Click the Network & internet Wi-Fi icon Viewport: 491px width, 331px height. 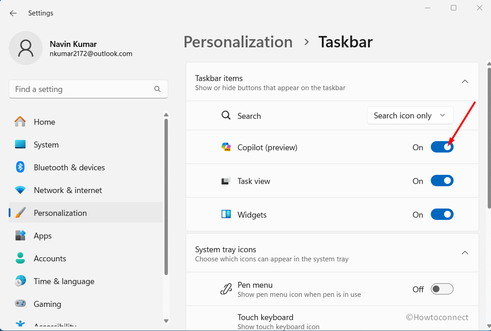tap(20, 190)
